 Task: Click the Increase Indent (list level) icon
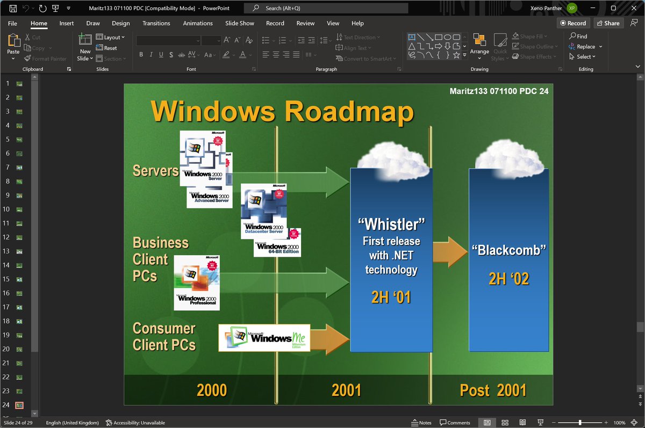point(312,40)
